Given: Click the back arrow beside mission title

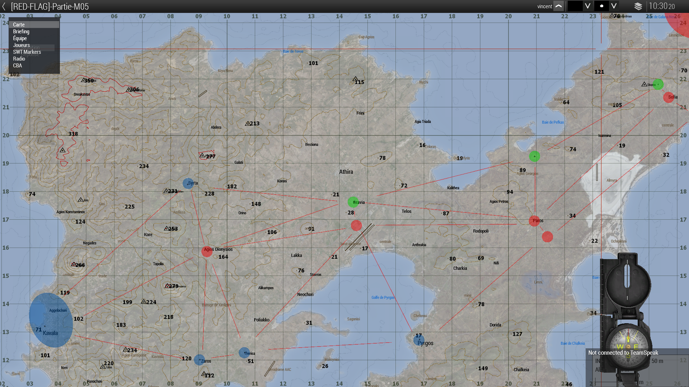Looking at the screenshot, I should (x=4, y=6).
